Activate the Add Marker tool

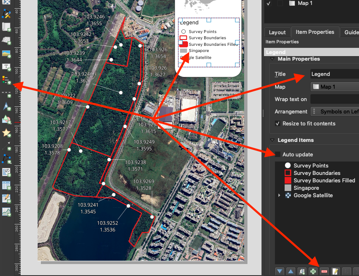point(6,132)
